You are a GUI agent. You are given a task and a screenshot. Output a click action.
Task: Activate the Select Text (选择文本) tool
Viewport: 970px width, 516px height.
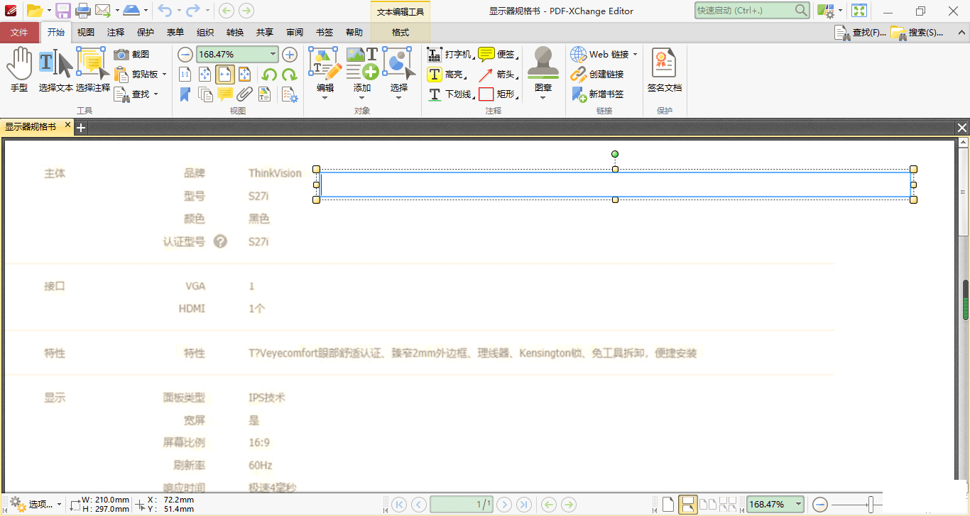(56, 70)
